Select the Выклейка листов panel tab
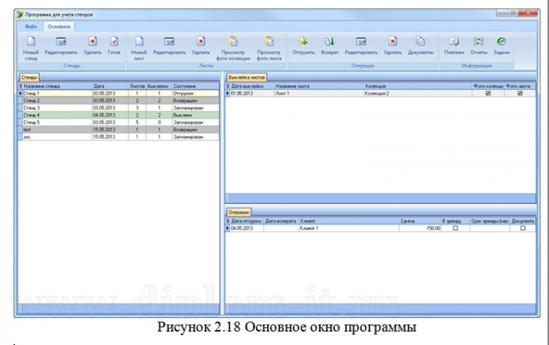549x345 pixels. point(246,77)
